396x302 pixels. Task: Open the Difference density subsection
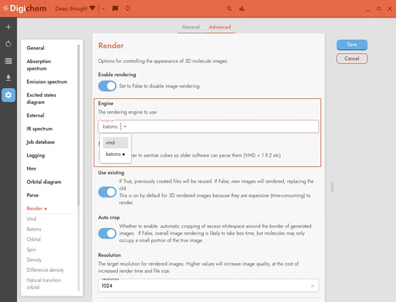click(x=45, y=270)
